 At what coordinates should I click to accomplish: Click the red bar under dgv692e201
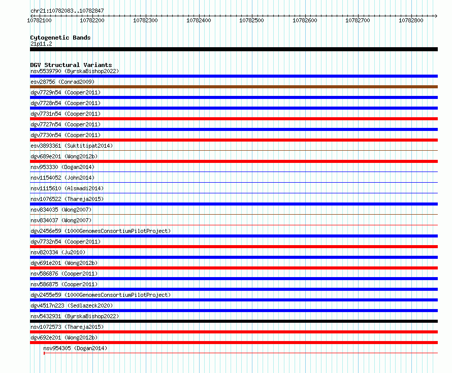(x=234, y=343)
